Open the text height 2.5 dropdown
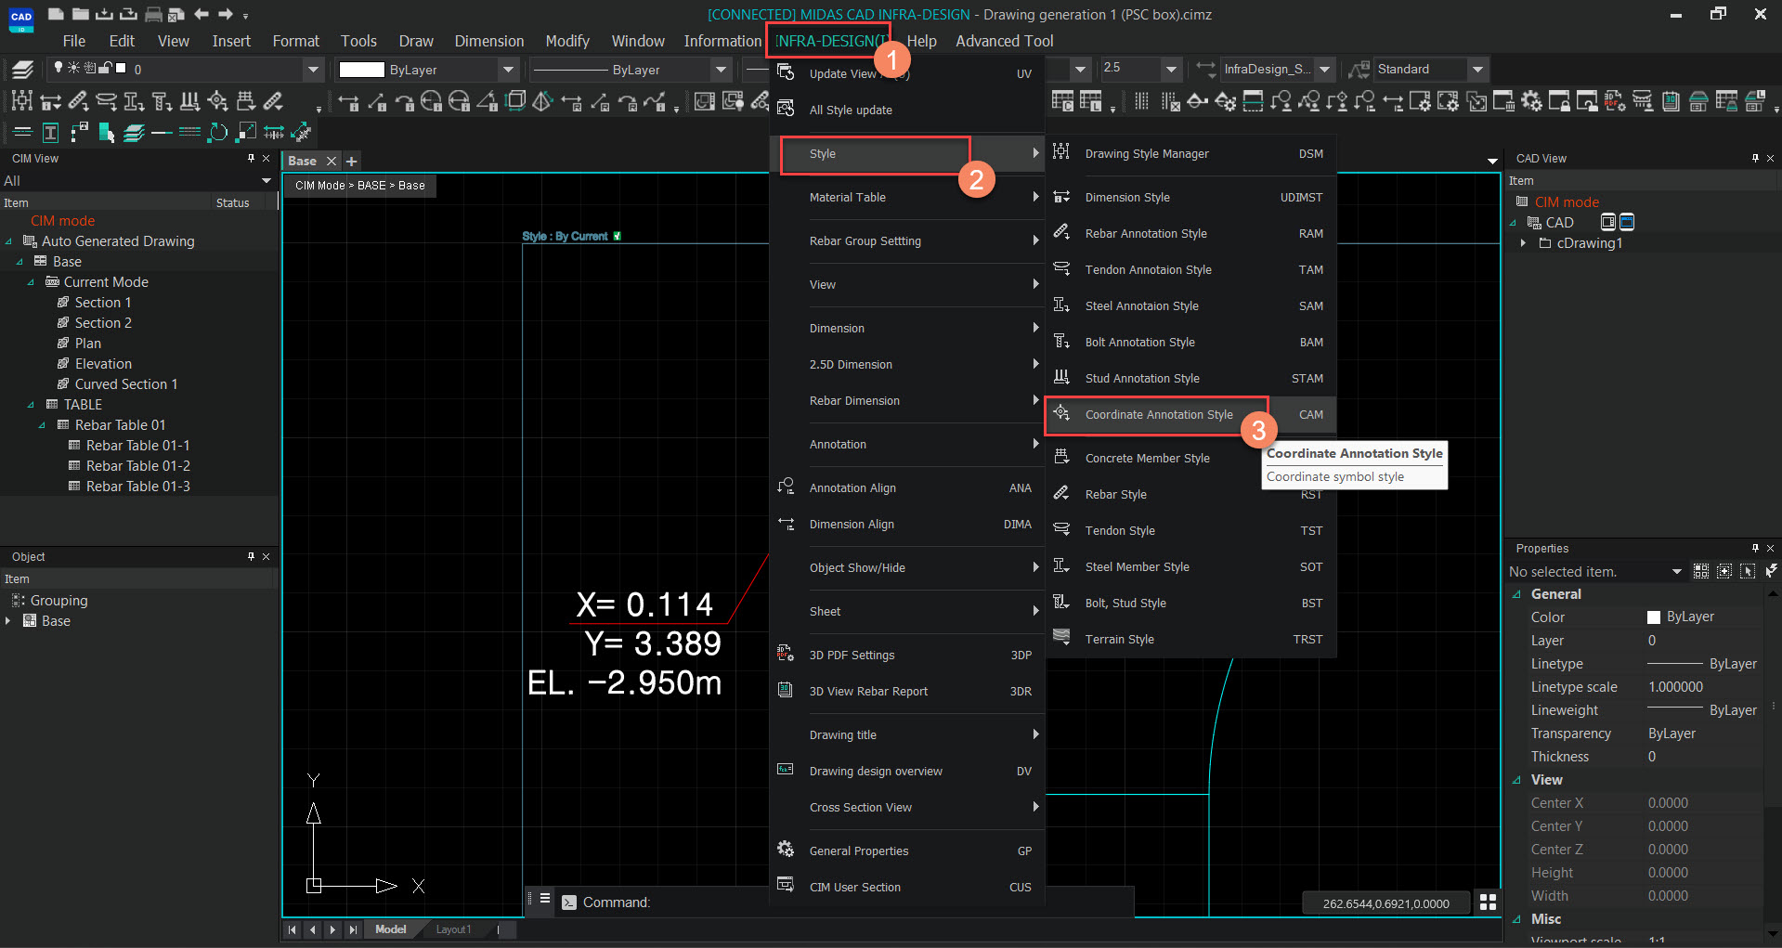The height and width of the screenshot is (948, 1782). [1172, 69]
